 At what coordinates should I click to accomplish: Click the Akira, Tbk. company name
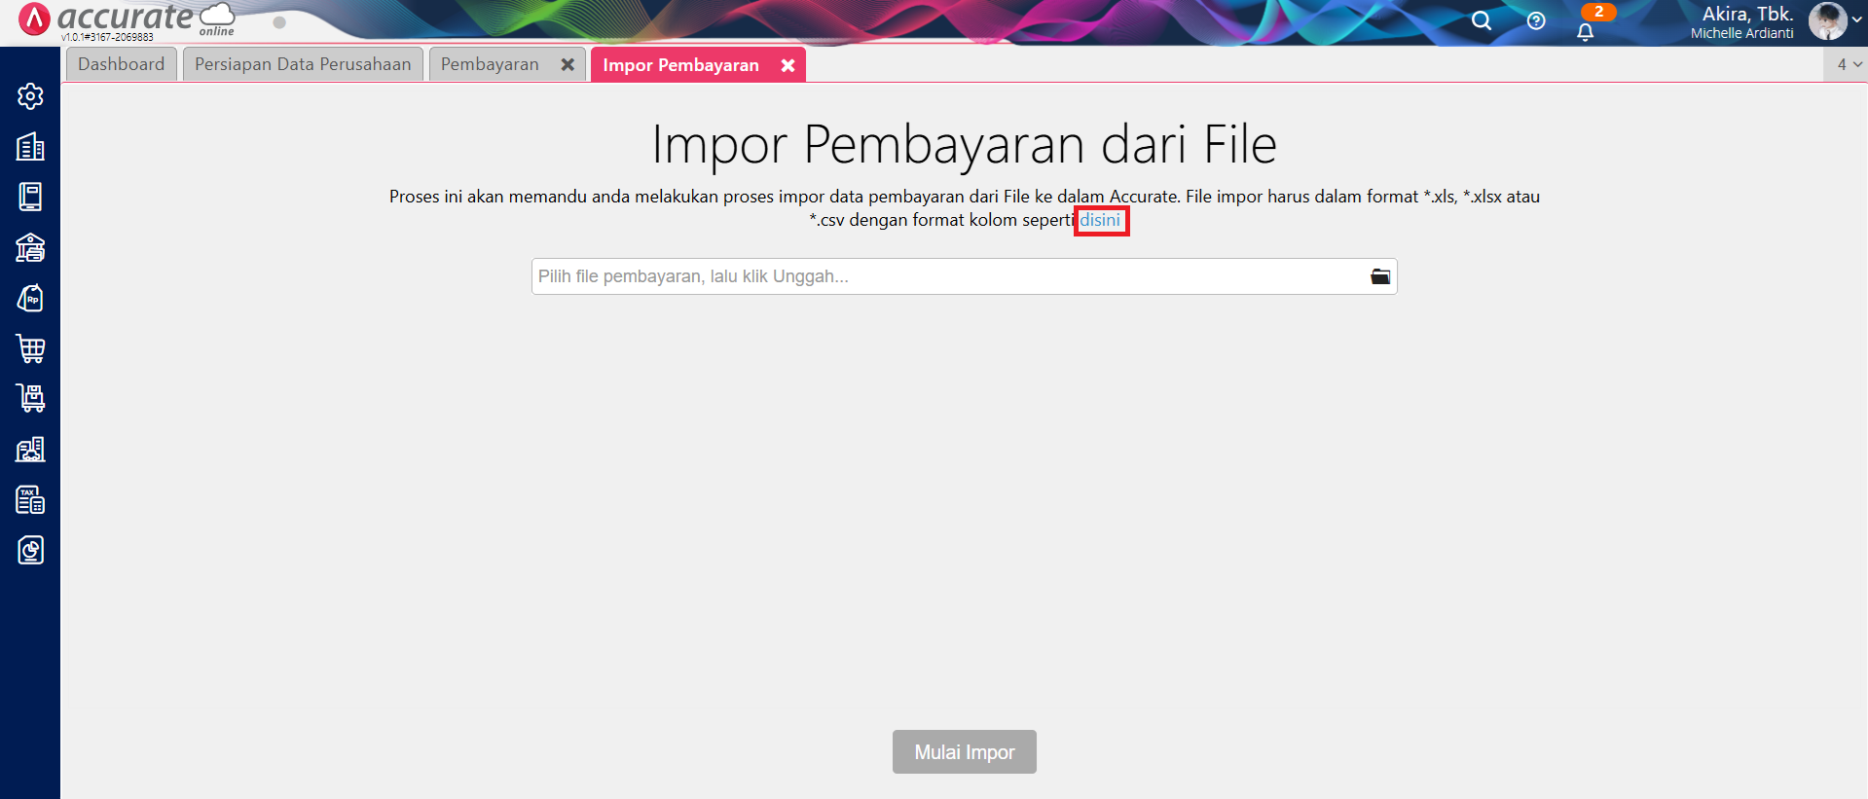click(x=1747, y=14)
